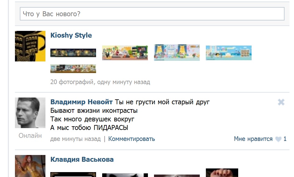Click the "Мне нравится" like text

[x=253, y=139]
